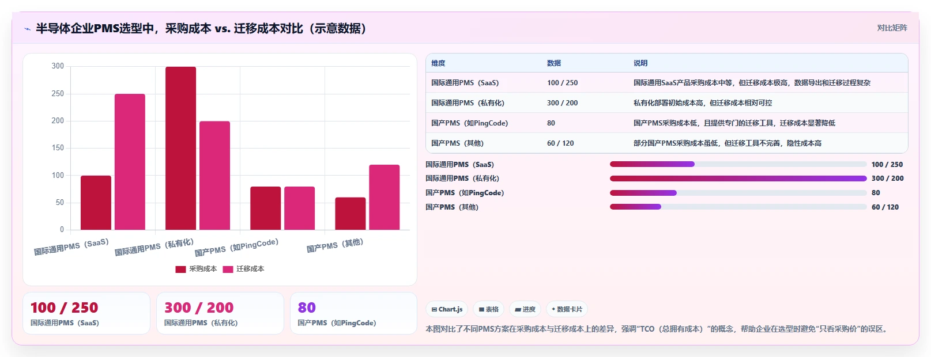The image size is (931, 357).
Task: Click the x-axis label 国际通用PMS（SaaS）
Action: 71,247
